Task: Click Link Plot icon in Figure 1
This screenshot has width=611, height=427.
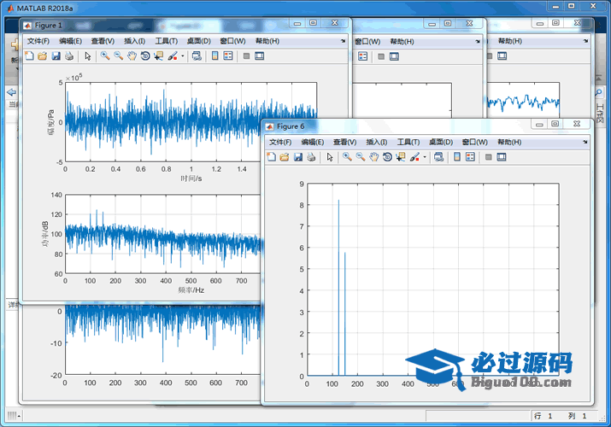Action: pos(197,56)
